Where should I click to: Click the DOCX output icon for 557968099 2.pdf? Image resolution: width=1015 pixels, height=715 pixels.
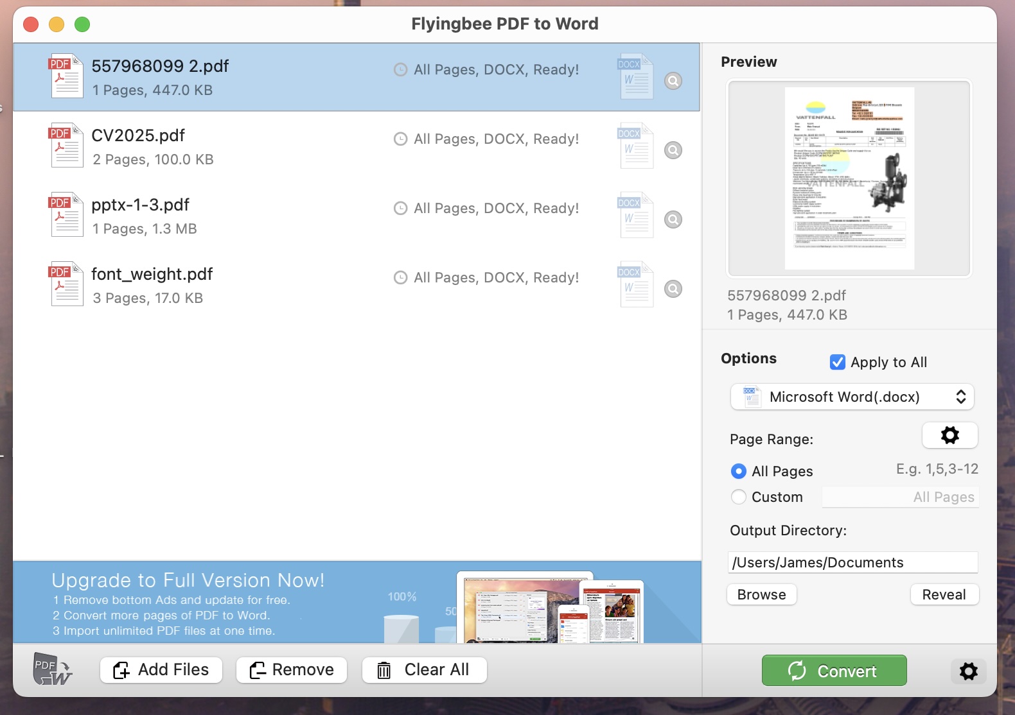point(635,76)
